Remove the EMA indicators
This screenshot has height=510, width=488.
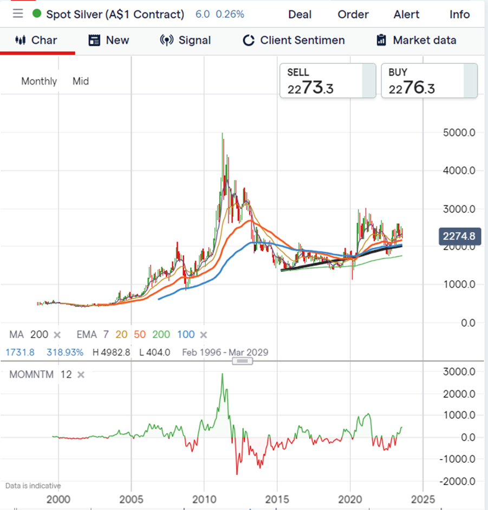pyautogui.click(x=204, y=335)
